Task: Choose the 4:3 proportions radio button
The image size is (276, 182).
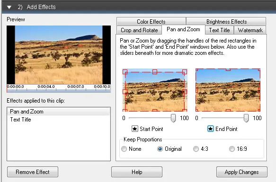Action: click(x=196, y=149)
